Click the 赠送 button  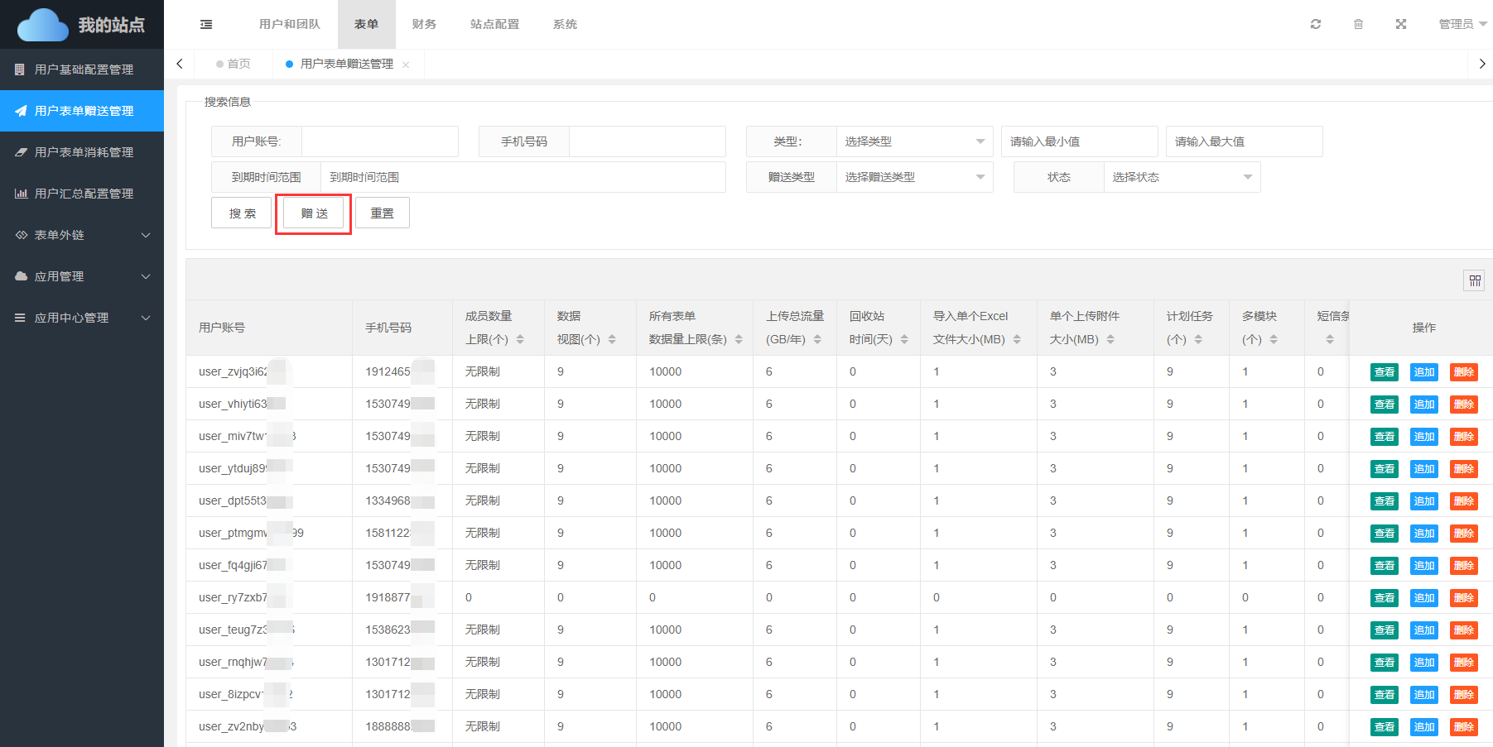click(314, 213)
